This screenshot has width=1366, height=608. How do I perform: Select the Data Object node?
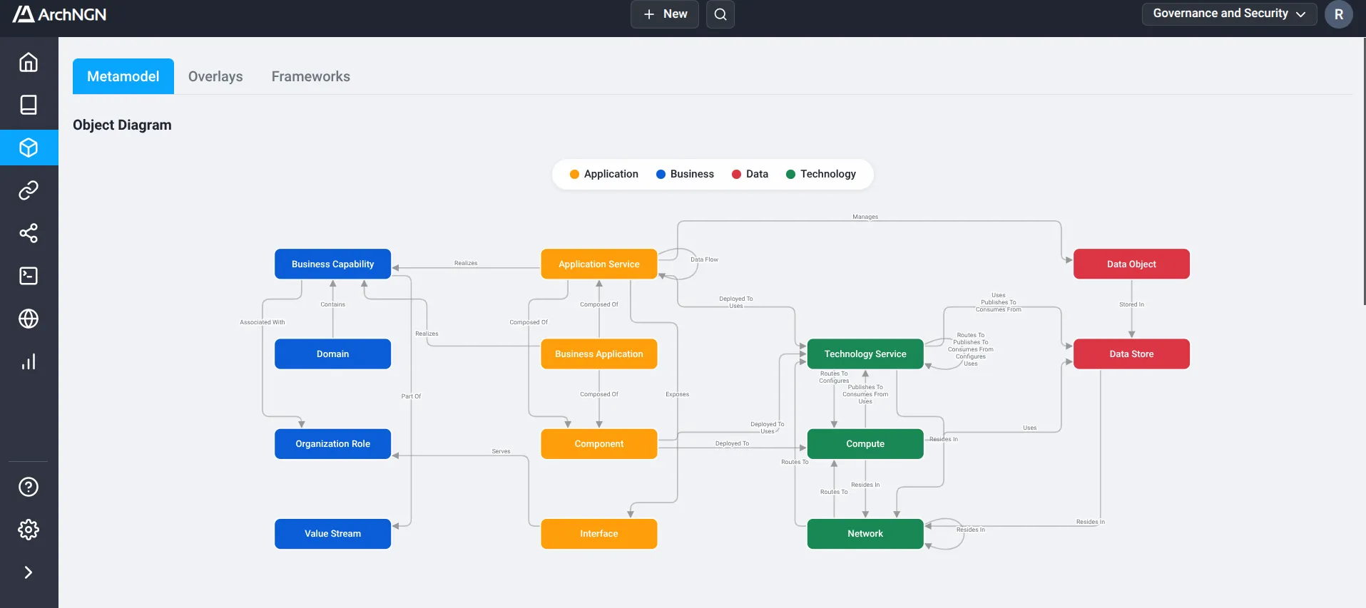[1131, 264]
